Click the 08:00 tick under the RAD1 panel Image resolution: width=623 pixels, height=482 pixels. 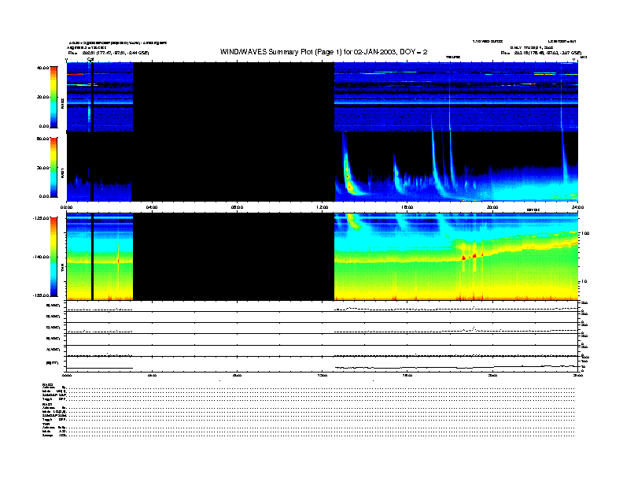pyautogui.click(x=238, y=207)
